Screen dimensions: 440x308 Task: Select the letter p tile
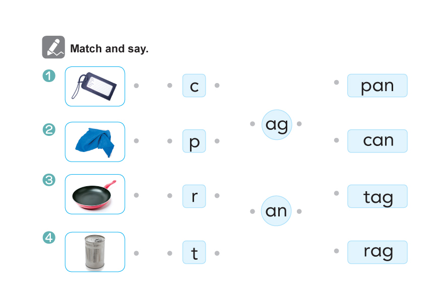point(194,141)
